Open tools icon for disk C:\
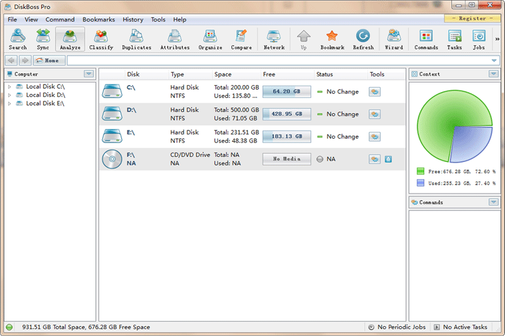Screen dimensions: 505x336 click(375, 91)
